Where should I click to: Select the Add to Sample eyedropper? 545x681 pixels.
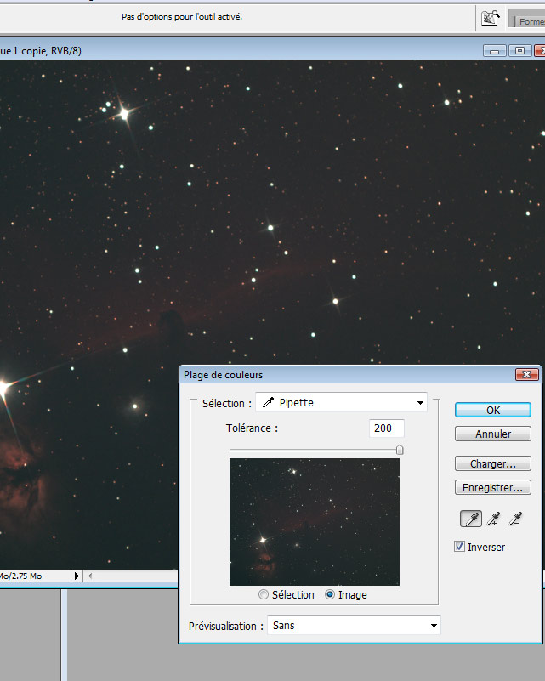[x=493, y=519]
